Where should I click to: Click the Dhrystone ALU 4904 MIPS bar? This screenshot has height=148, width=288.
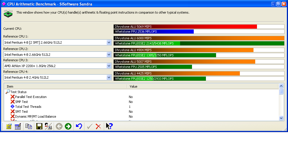pyautogui.click(x=199, y=50)
